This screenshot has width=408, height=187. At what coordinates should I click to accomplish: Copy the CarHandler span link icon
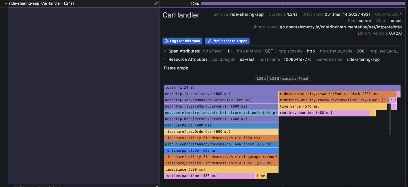tap(156, 3)
